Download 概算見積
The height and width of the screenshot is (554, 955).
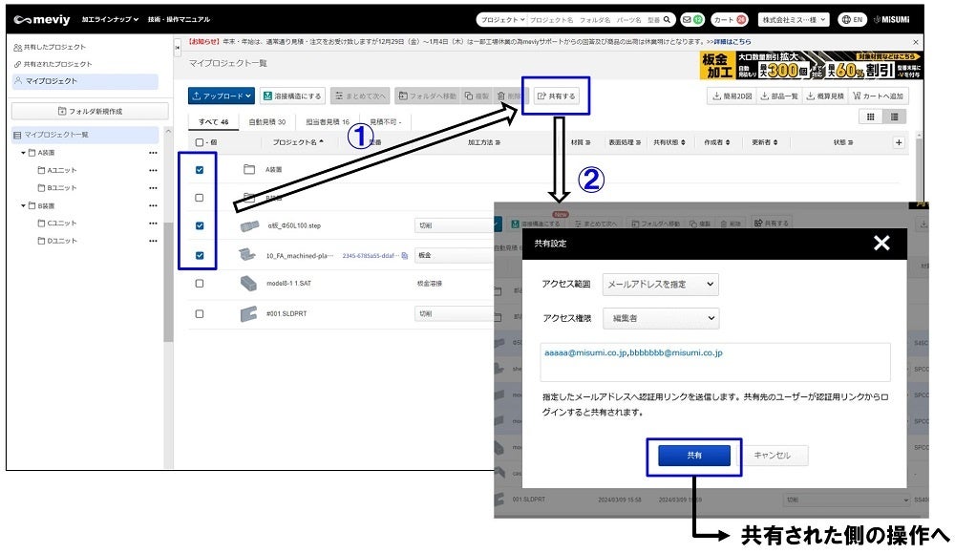(x=825, y=96)
